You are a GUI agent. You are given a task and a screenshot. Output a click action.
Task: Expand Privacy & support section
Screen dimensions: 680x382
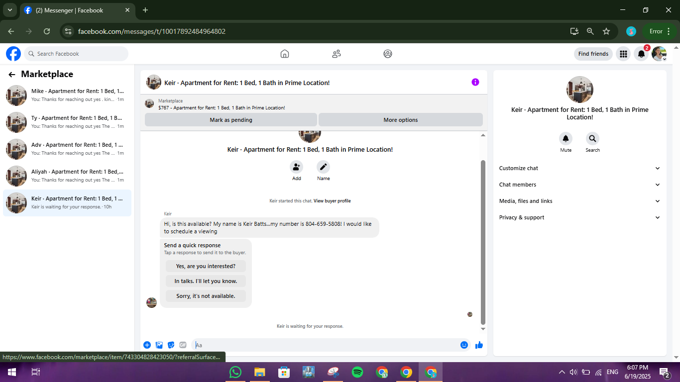click(x=580, y=217)
